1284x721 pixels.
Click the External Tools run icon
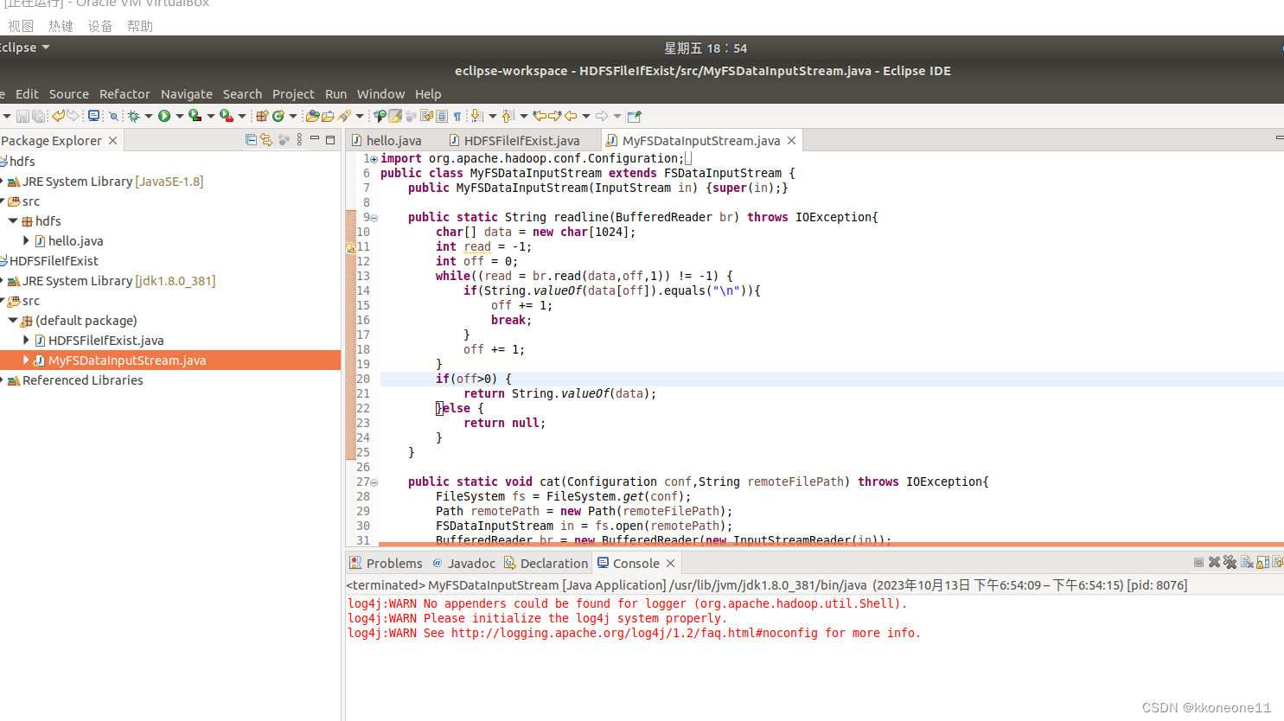(x=226, y=116)
